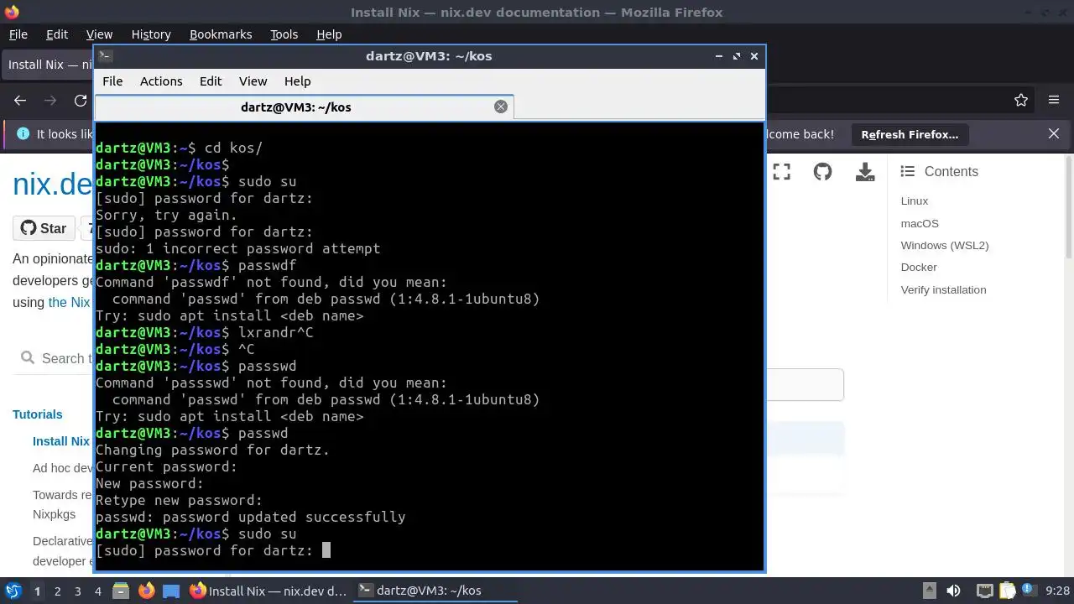Screen dimensions: 1074x604
Task: Click the magnifier icon in the docs search
Action: pos(28,358)
